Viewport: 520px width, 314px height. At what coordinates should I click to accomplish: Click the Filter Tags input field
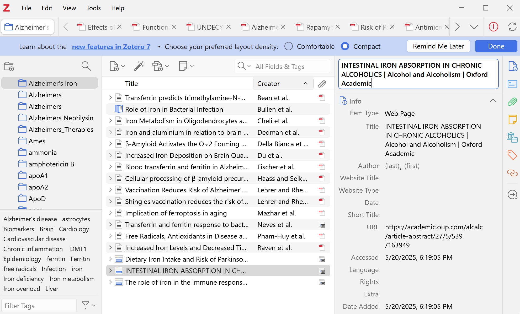point(39,306)
